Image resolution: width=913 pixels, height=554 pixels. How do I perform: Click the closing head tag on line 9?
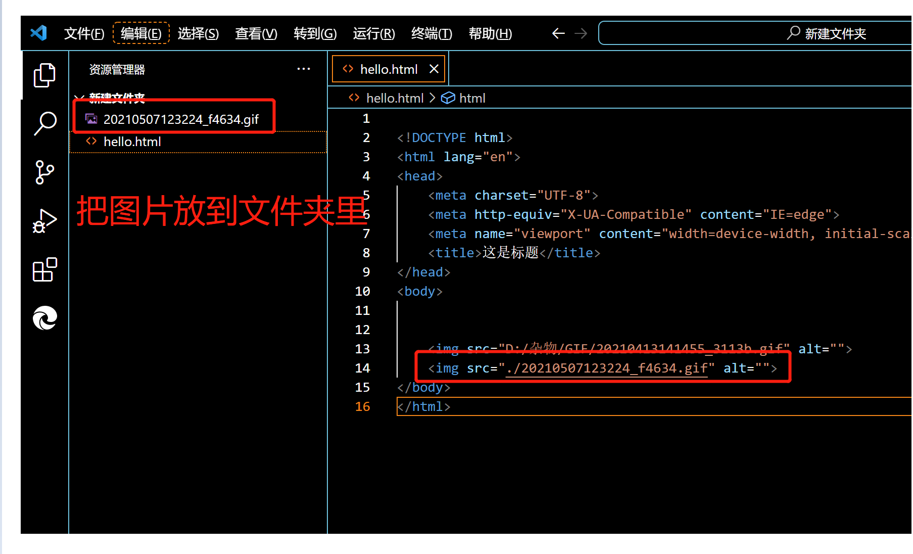point(424,272)
